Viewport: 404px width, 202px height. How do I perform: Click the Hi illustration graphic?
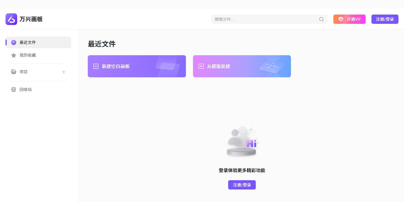tap(242, 142)
